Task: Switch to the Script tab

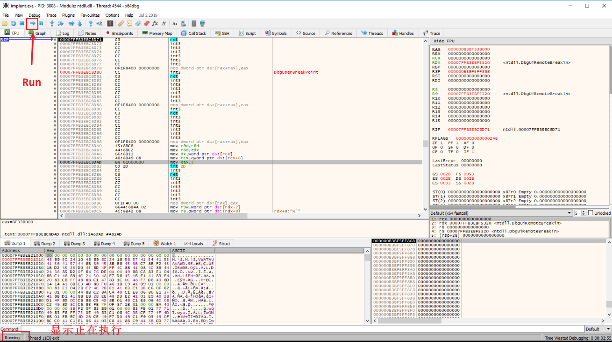Action: pyautogui.click(x=247, y=33)
